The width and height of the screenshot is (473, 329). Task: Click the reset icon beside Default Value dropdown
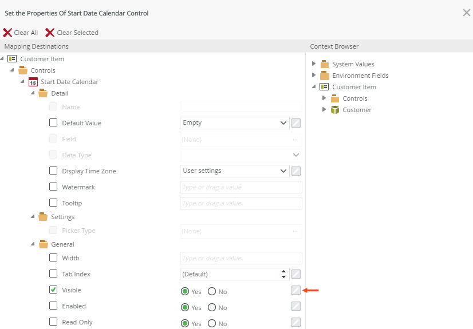click(296, 123)
